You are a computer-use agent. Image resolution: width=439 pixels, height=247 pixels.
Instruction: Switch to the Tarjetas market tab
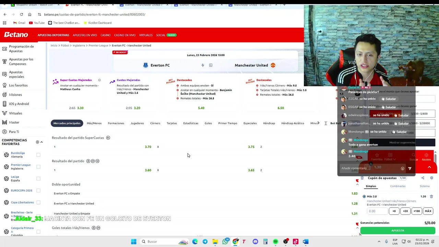[172, 123]
